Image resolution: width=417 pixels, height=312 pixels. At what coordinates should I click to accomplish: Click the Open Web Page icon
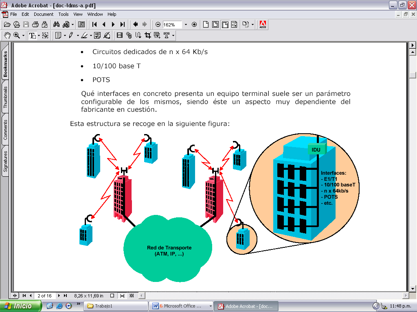click(x=16, y=25)
